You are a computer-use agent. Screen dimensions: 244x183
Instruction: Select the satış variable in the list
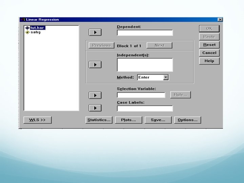click(x=36, y=32)
